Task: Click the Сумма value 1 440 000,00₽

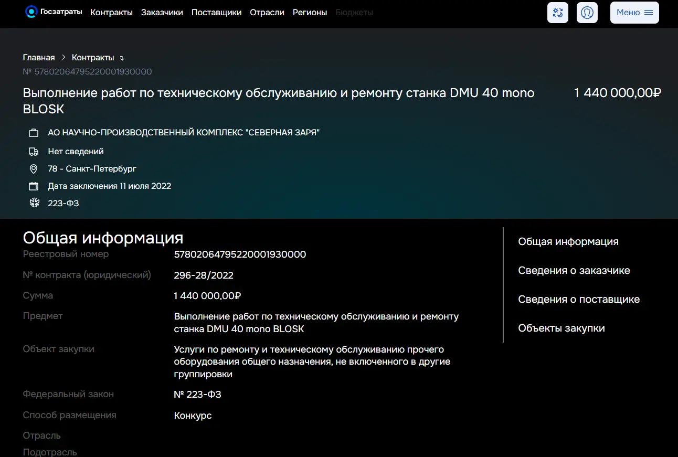Action: point(207,296)
